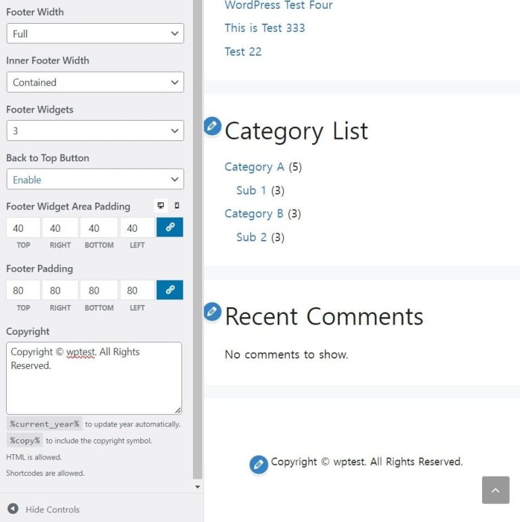Click the Footer Padding top value field
Viewport: 520px width, 522px height.
(x=23, y=290)
